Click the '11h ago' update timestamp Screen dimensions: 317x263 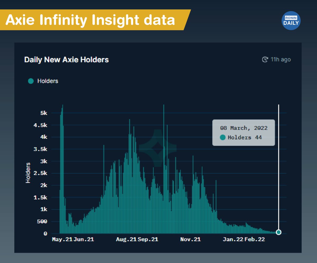[281, 59]
